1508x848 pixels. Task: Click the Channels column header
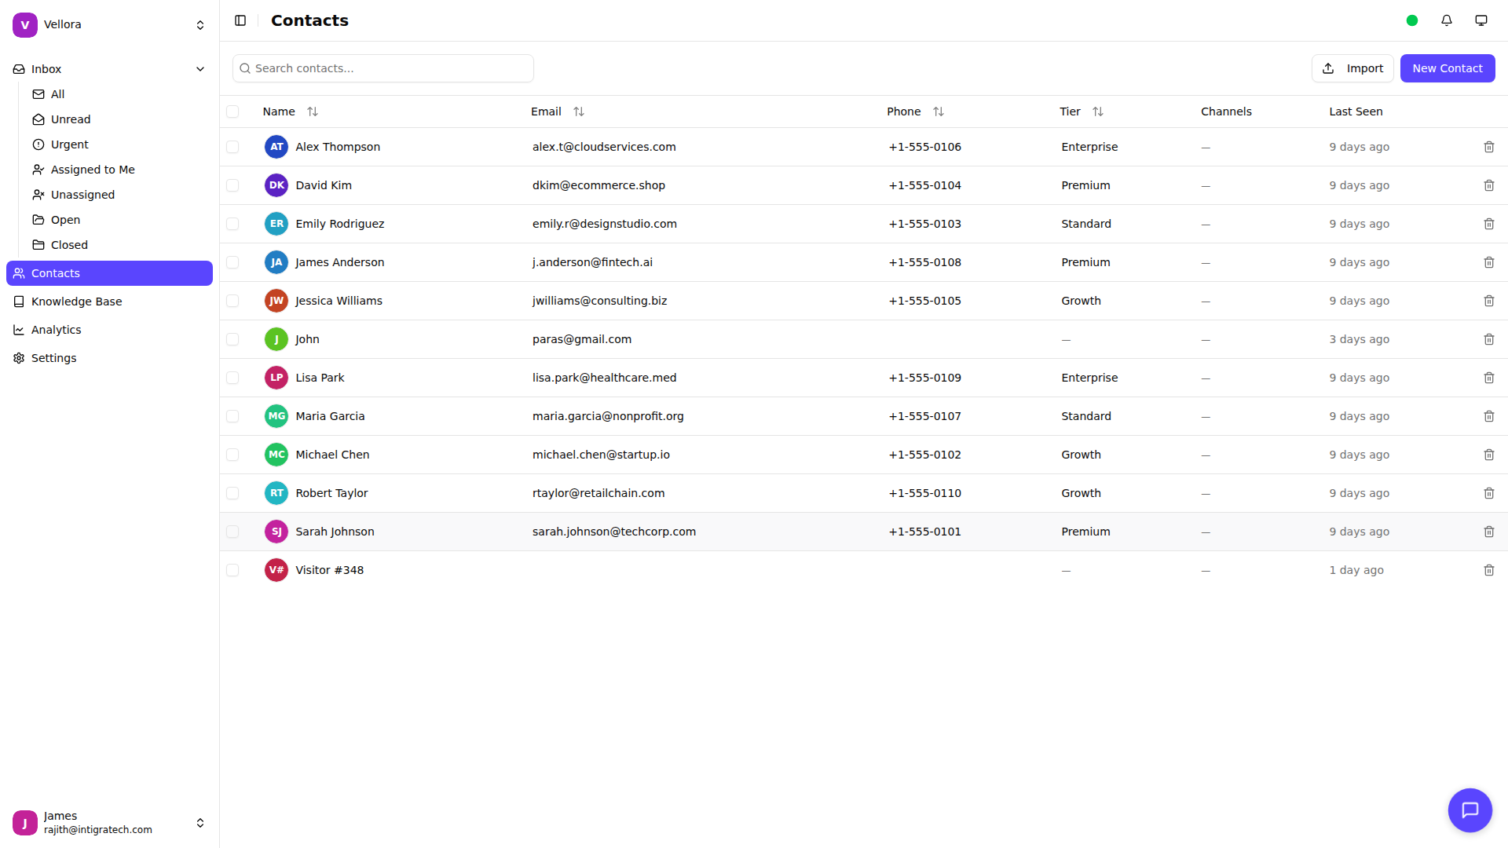point(1226,111)
